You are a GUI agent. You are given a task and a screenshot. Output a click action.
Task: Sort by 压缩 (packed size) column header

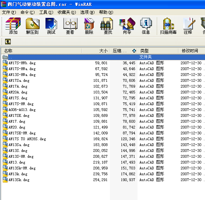(x=124, y=51)
